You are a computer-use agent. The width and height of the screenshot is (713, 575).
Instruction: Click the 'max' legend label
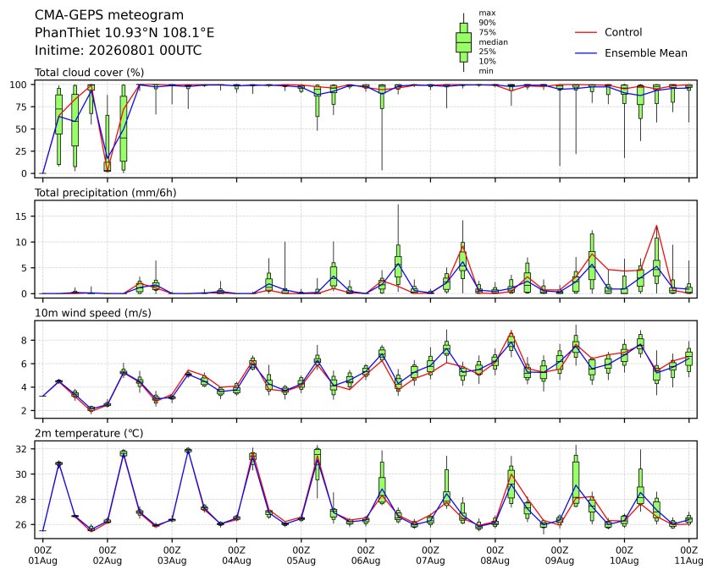pyautogui.click(x=487, y=14)
